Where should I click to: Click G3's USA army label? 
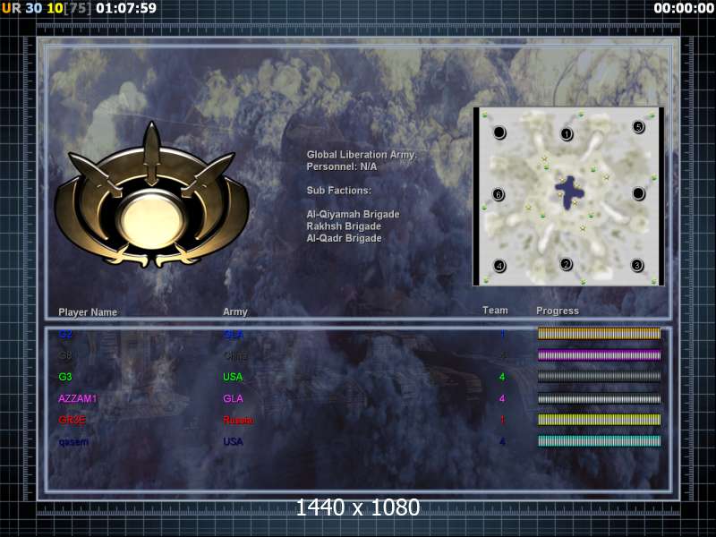(x=233, y=377)
